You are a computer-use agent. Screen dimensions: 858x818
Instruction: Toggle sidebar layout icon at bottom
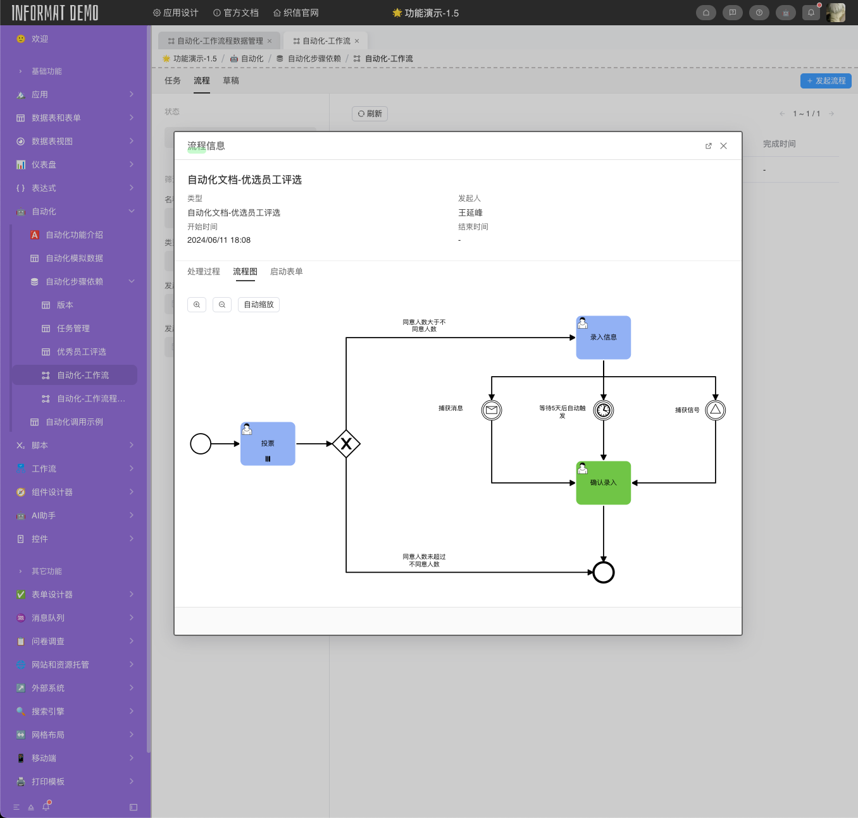coord(134,807)
